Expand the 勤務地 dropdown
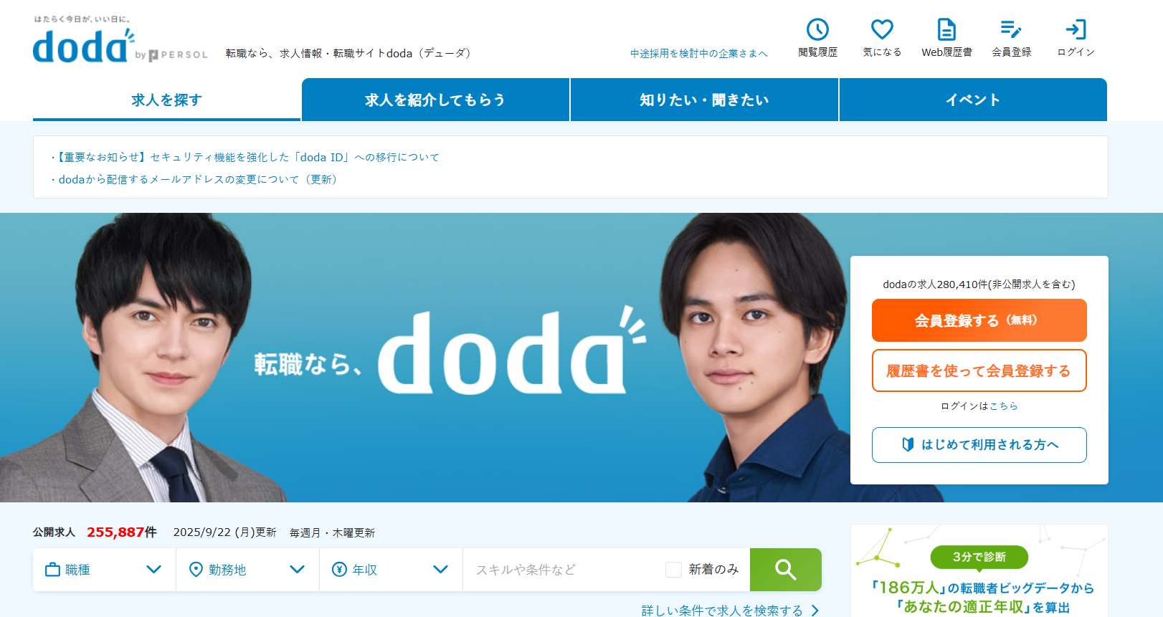 pos(248,570)
